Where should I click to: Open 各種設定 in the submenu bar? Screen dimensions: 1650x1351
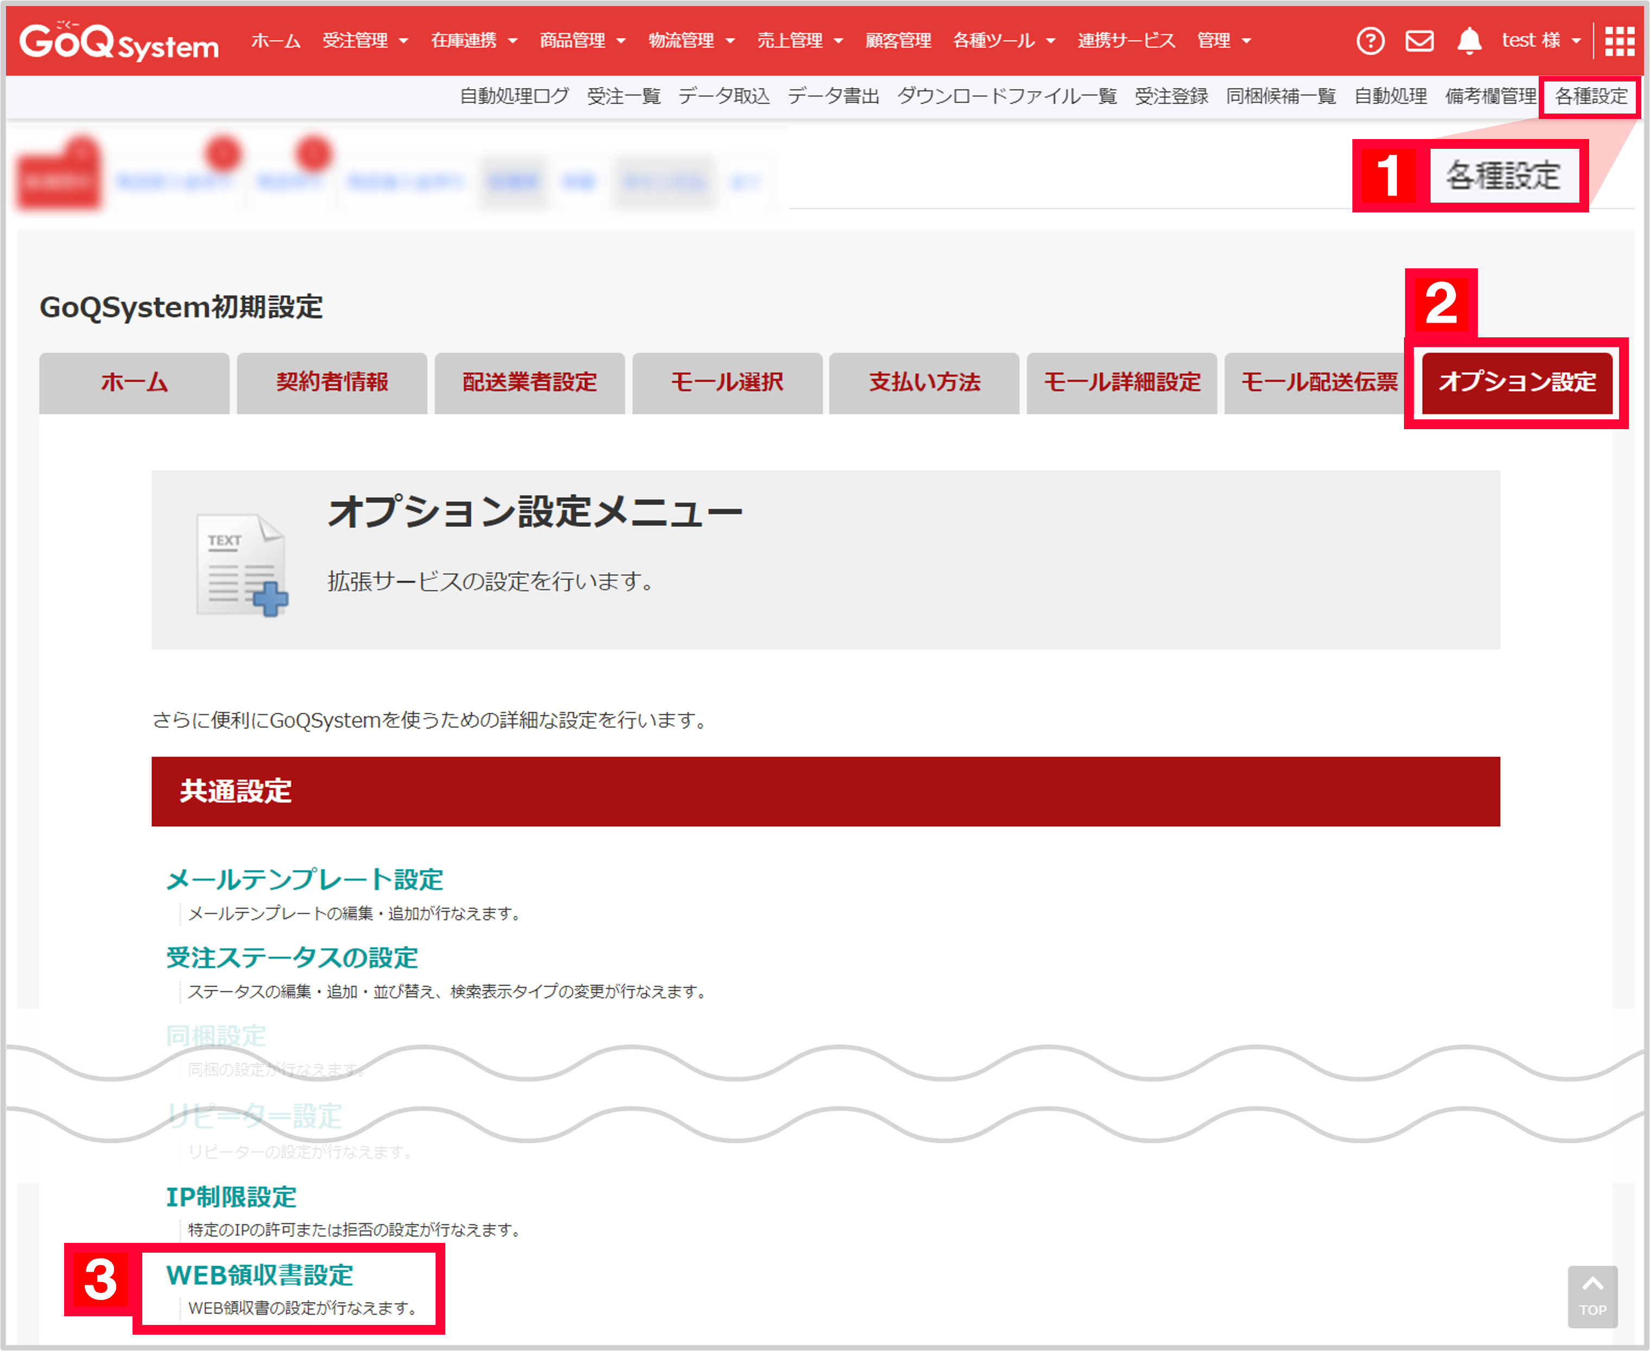(1591, 97)
